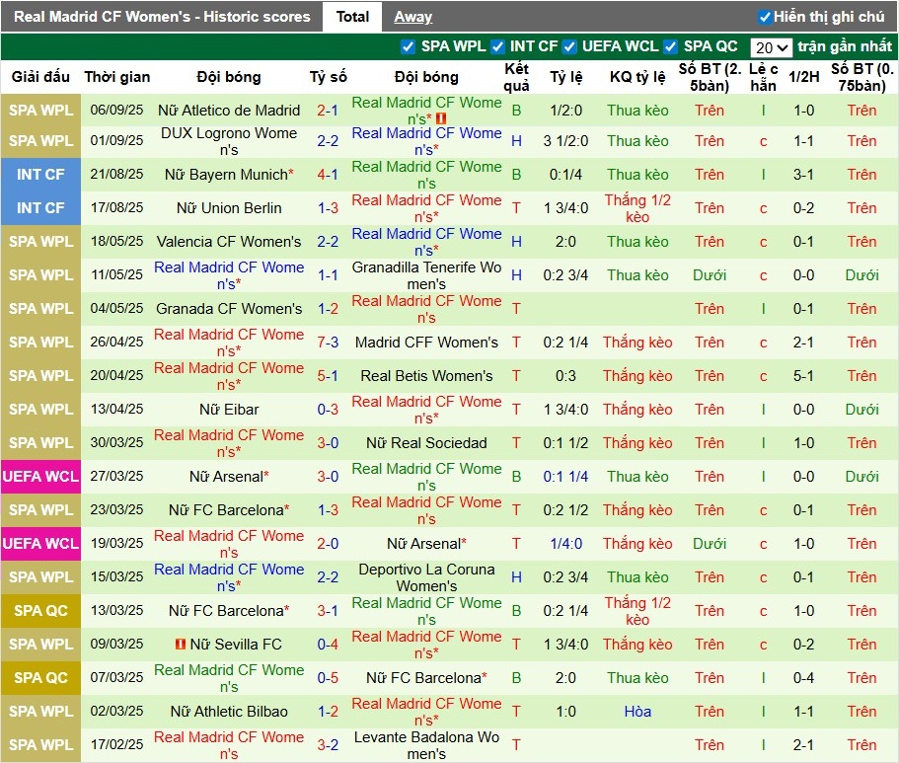Click the 0-5 score versus Nữ FC Barcelona

pyautogui.click(x=328, y=678)
